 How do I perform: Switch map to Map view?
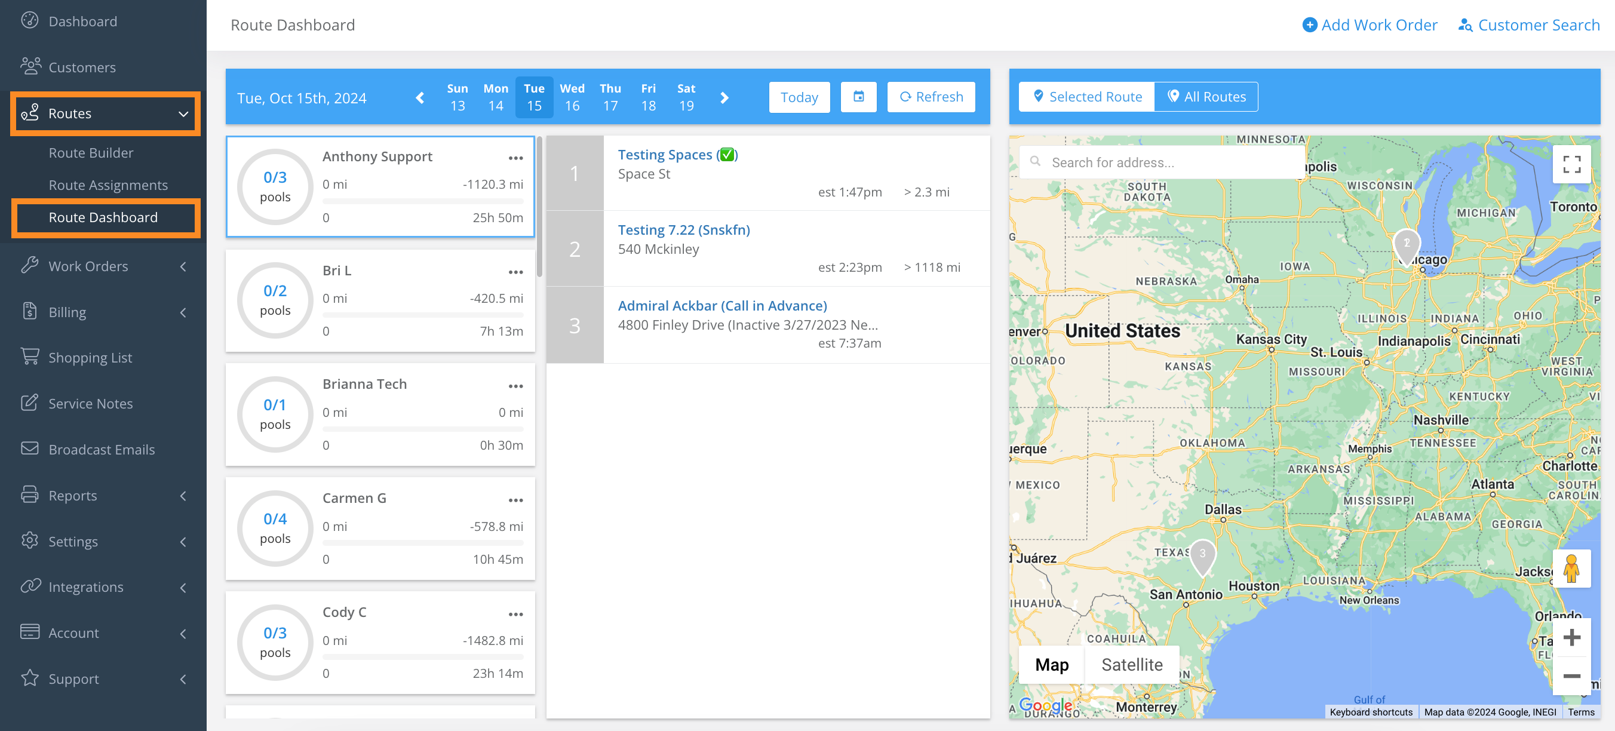pos(1051,665)
